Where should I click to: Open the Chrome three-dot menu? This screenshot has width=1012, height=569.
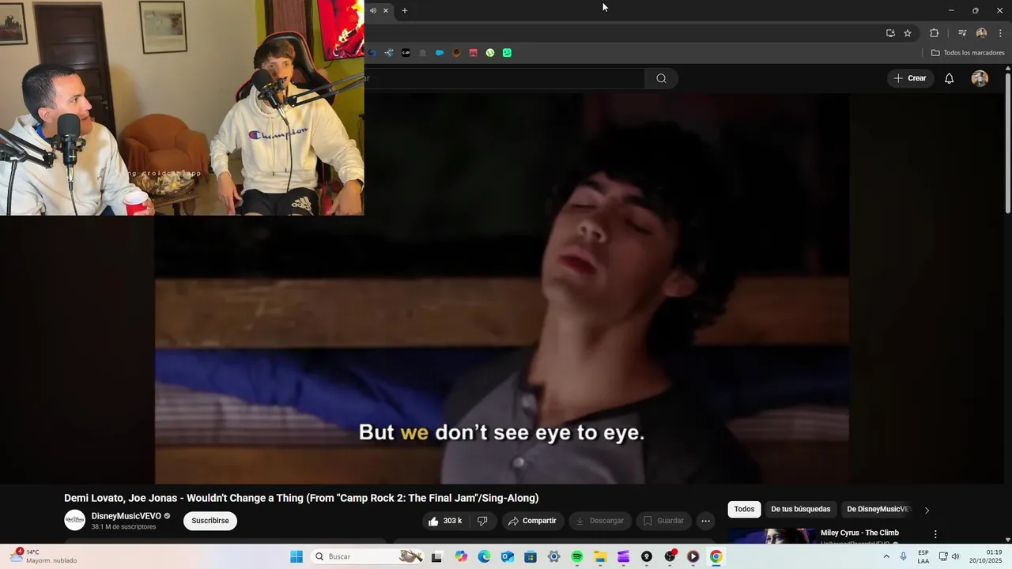pyautogui.click(x=1000, y=33)
